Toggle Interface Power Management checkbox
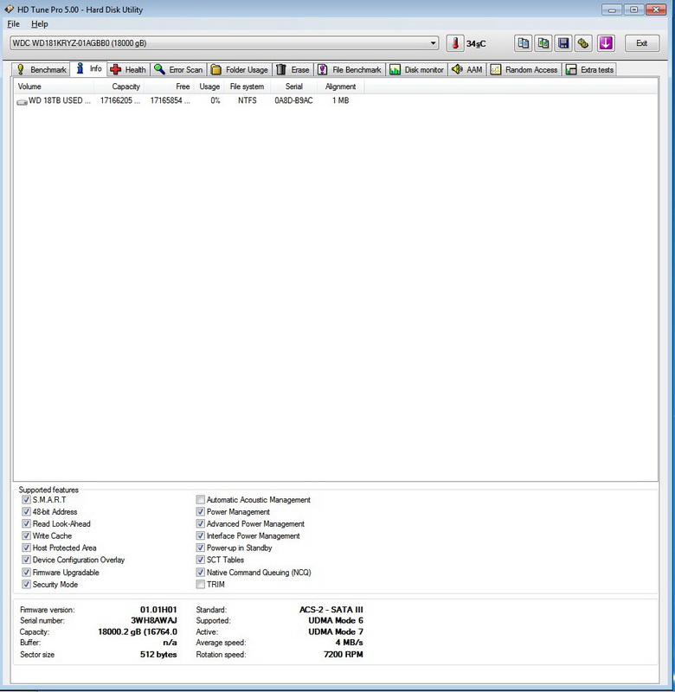The height and width of the screenshot is (692, 675). coord(201,535)
